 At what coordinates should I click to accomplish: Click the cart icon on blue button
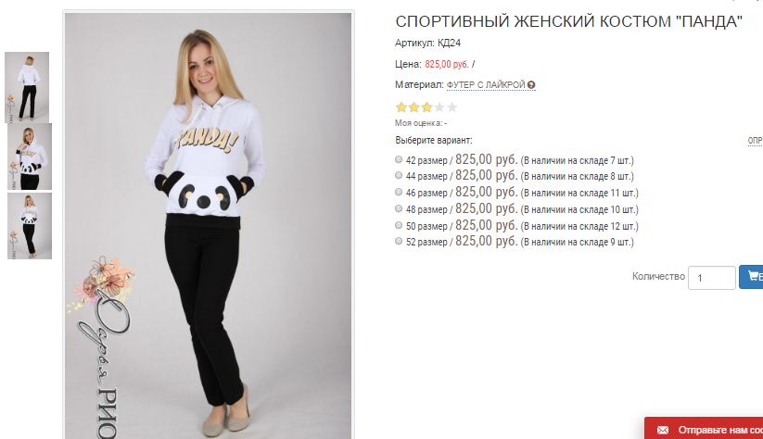pos(754,276)
